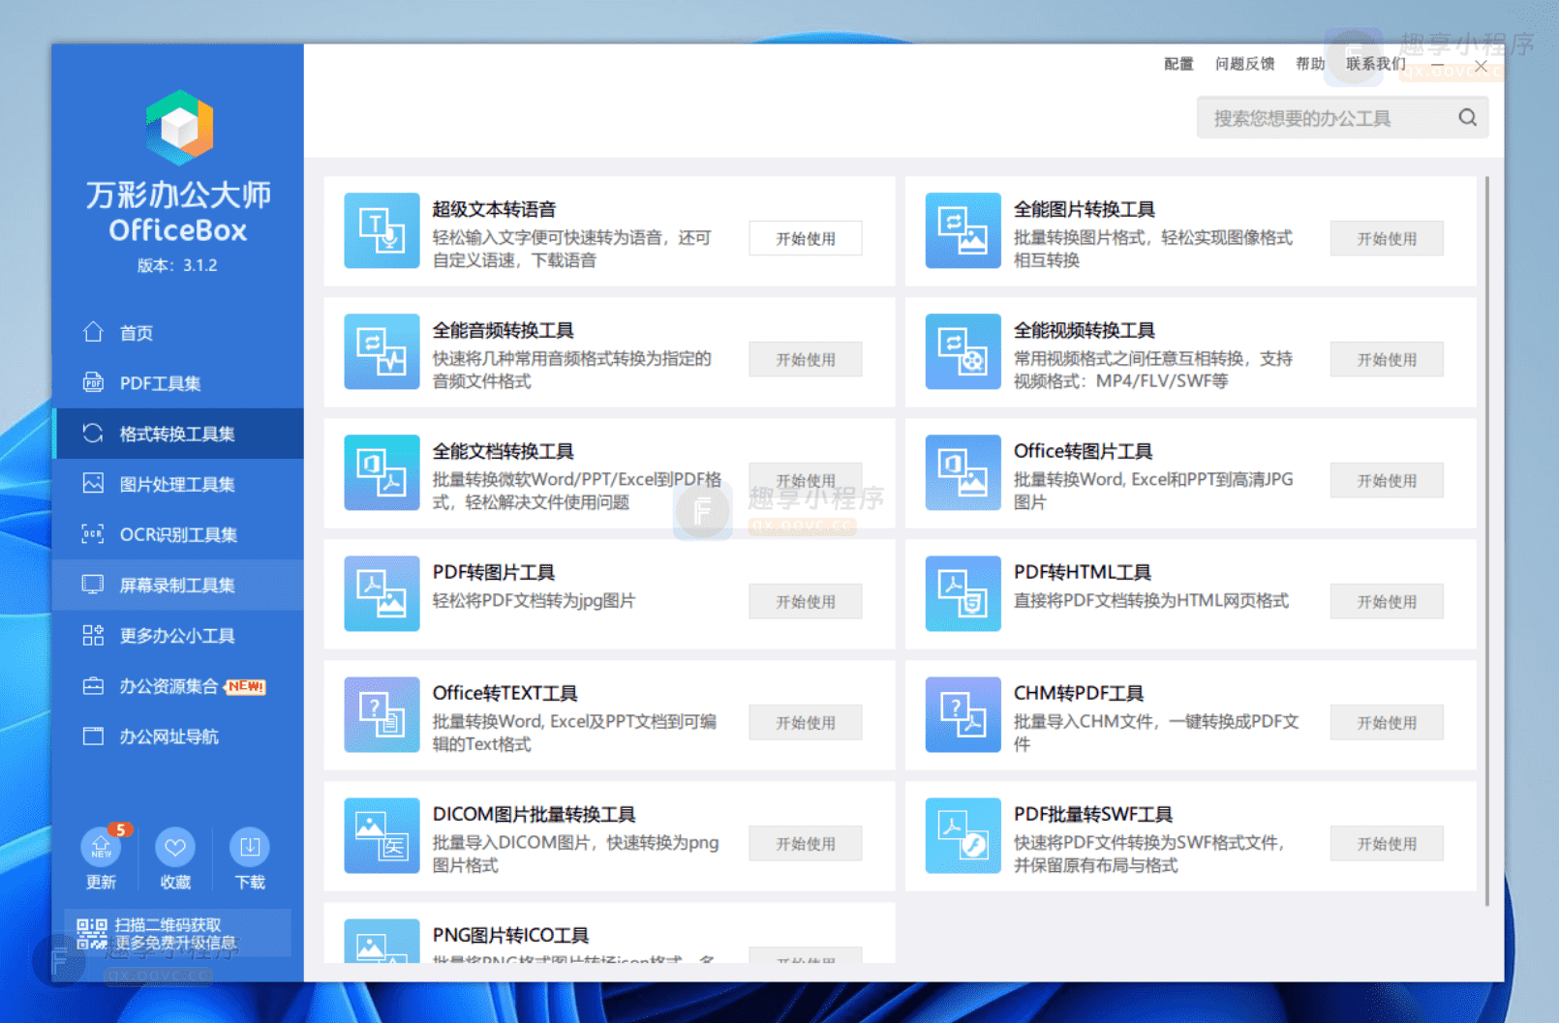Image resolution: width=1559 pixels, height=1023 pixels.
Task: Click 开始使用 for DICOM图片批量转换工具
Action: pos(806,843)
